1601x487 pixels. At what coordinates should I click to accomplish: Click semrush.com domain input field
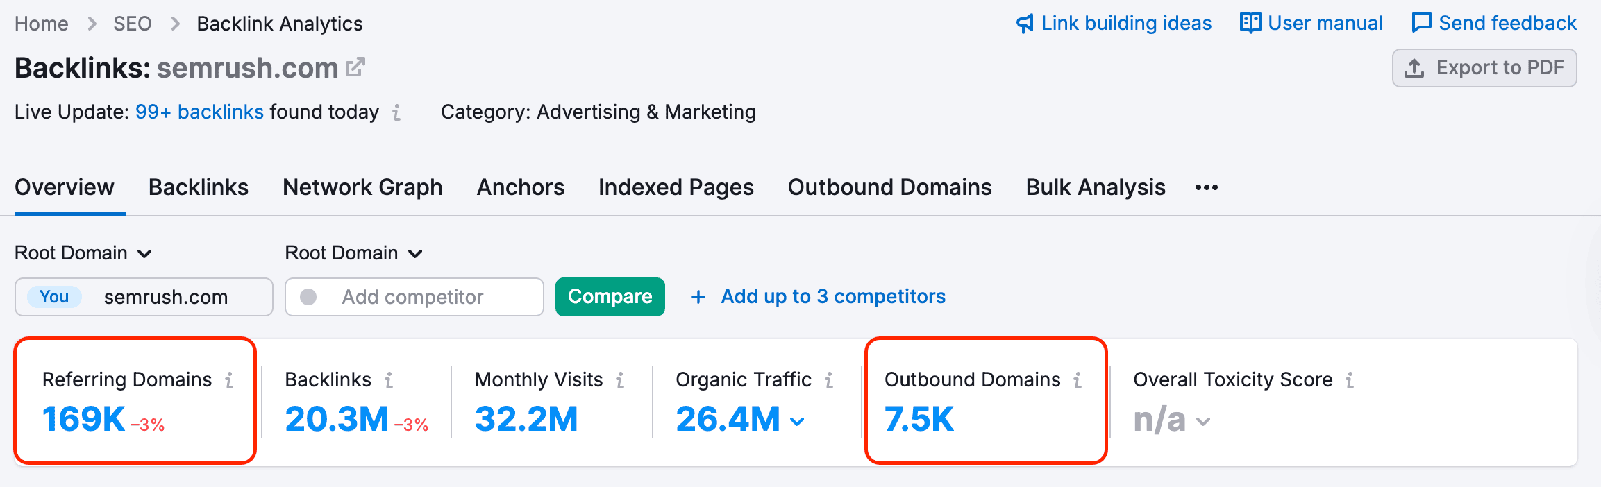coord(144,297)
